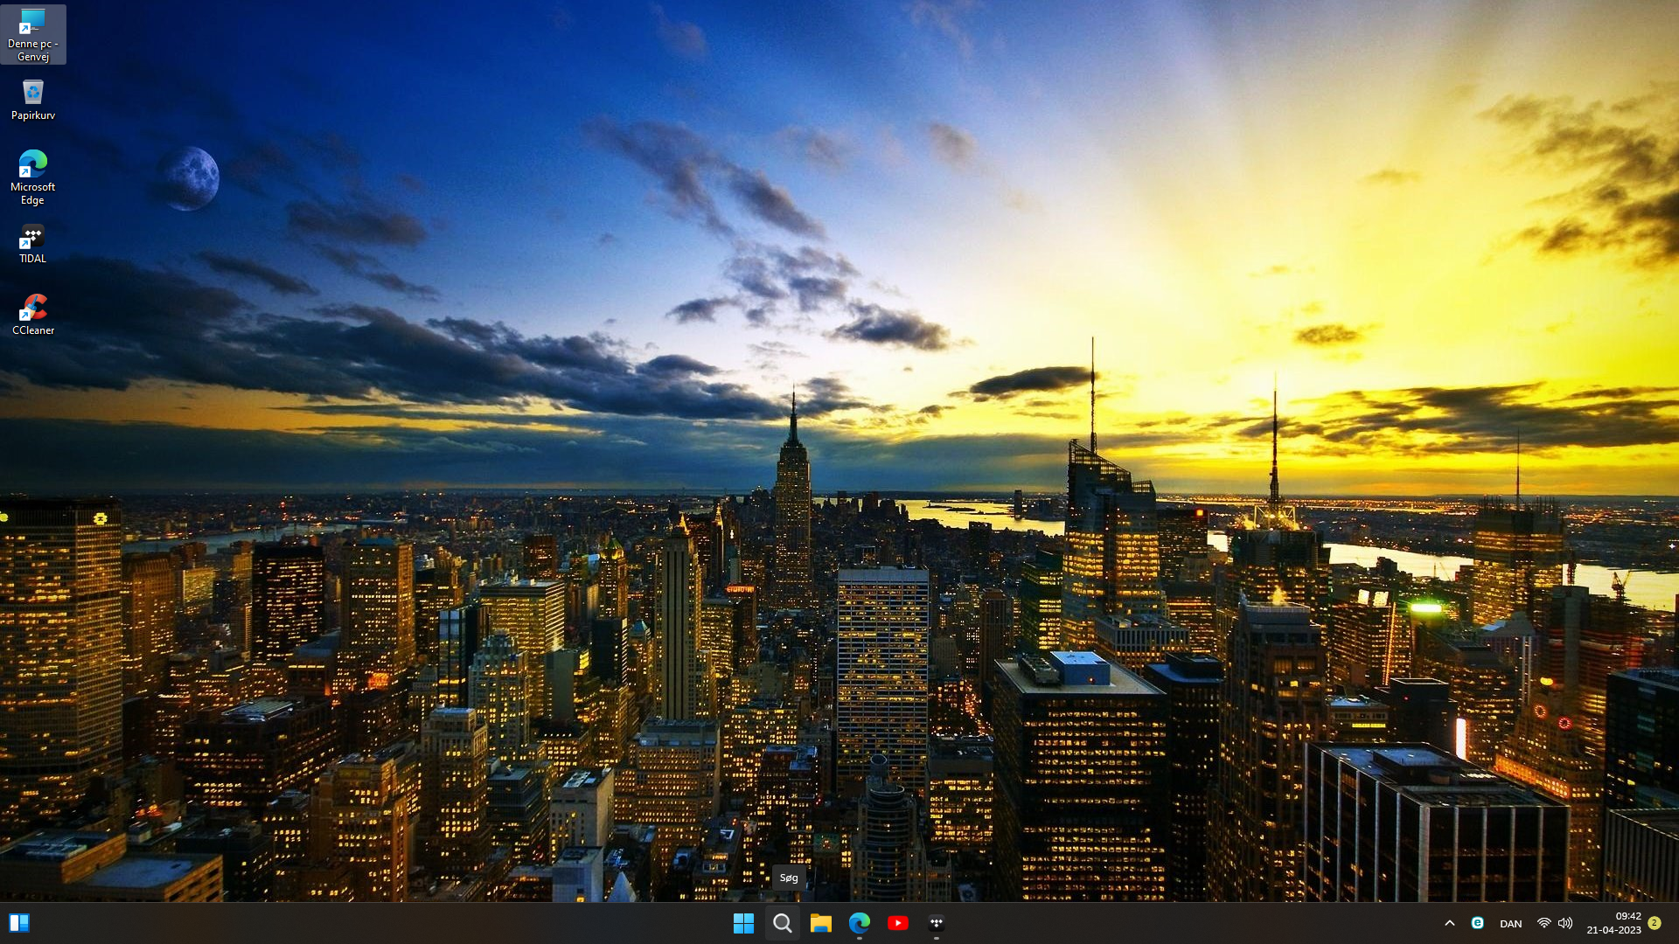Expand the hidden system tray icons
The height and width of the screenshot is (944, 1679).
coord(1449,923)
